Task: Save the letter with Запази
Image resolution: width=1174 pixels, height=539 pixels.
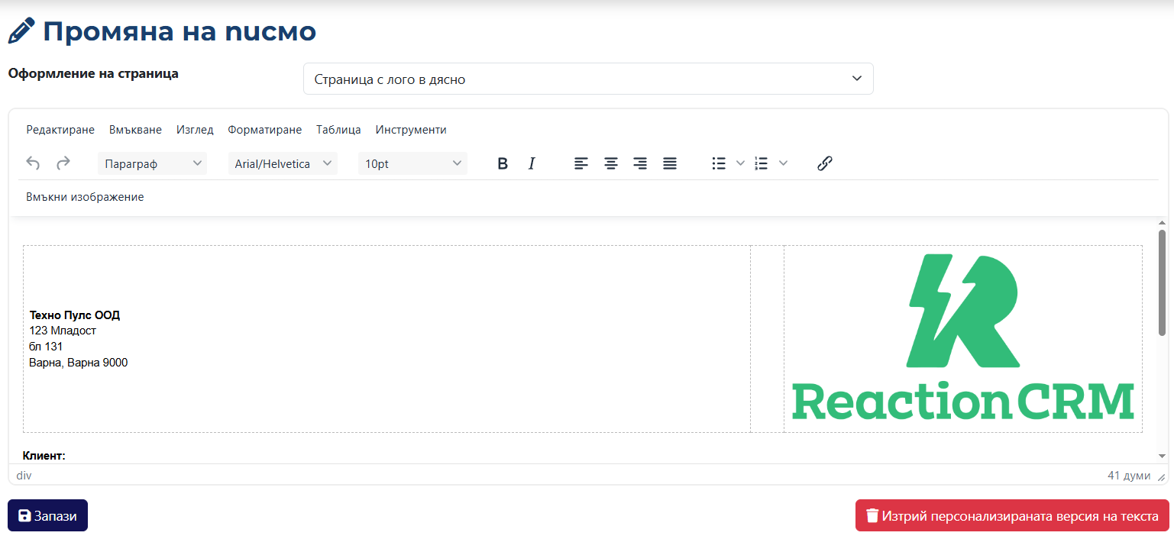Action: click(47, 515)
